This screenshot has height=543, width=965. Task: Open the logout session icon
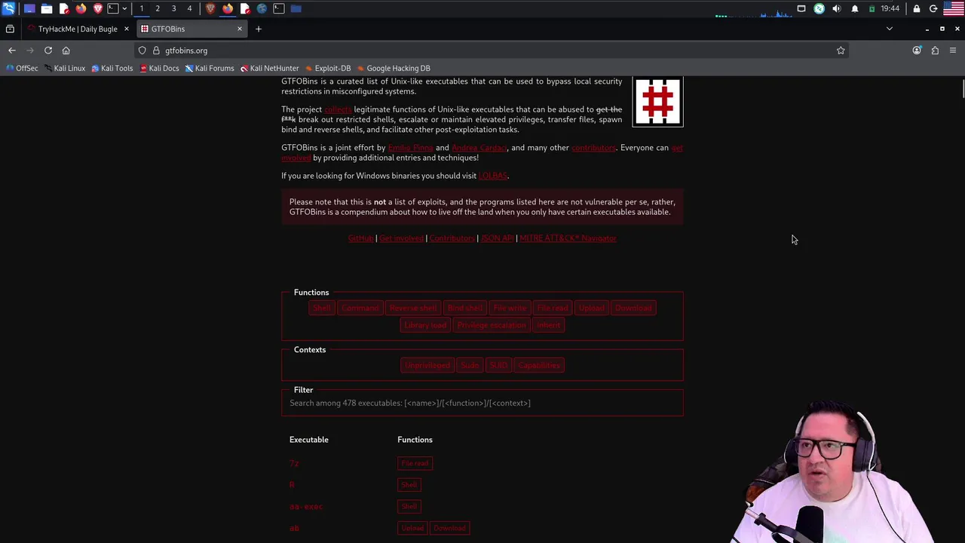[933, 8]
